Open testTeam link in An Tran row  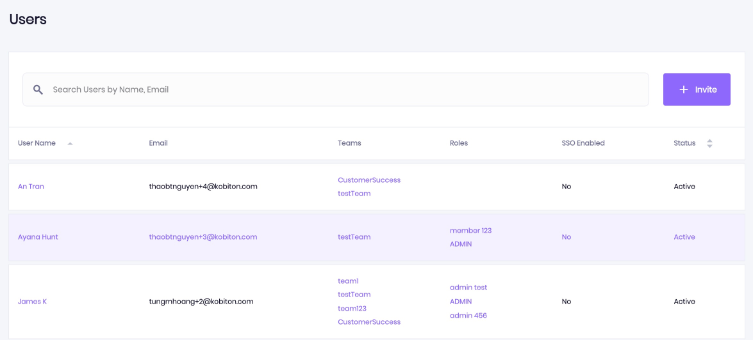pos(354,194)
